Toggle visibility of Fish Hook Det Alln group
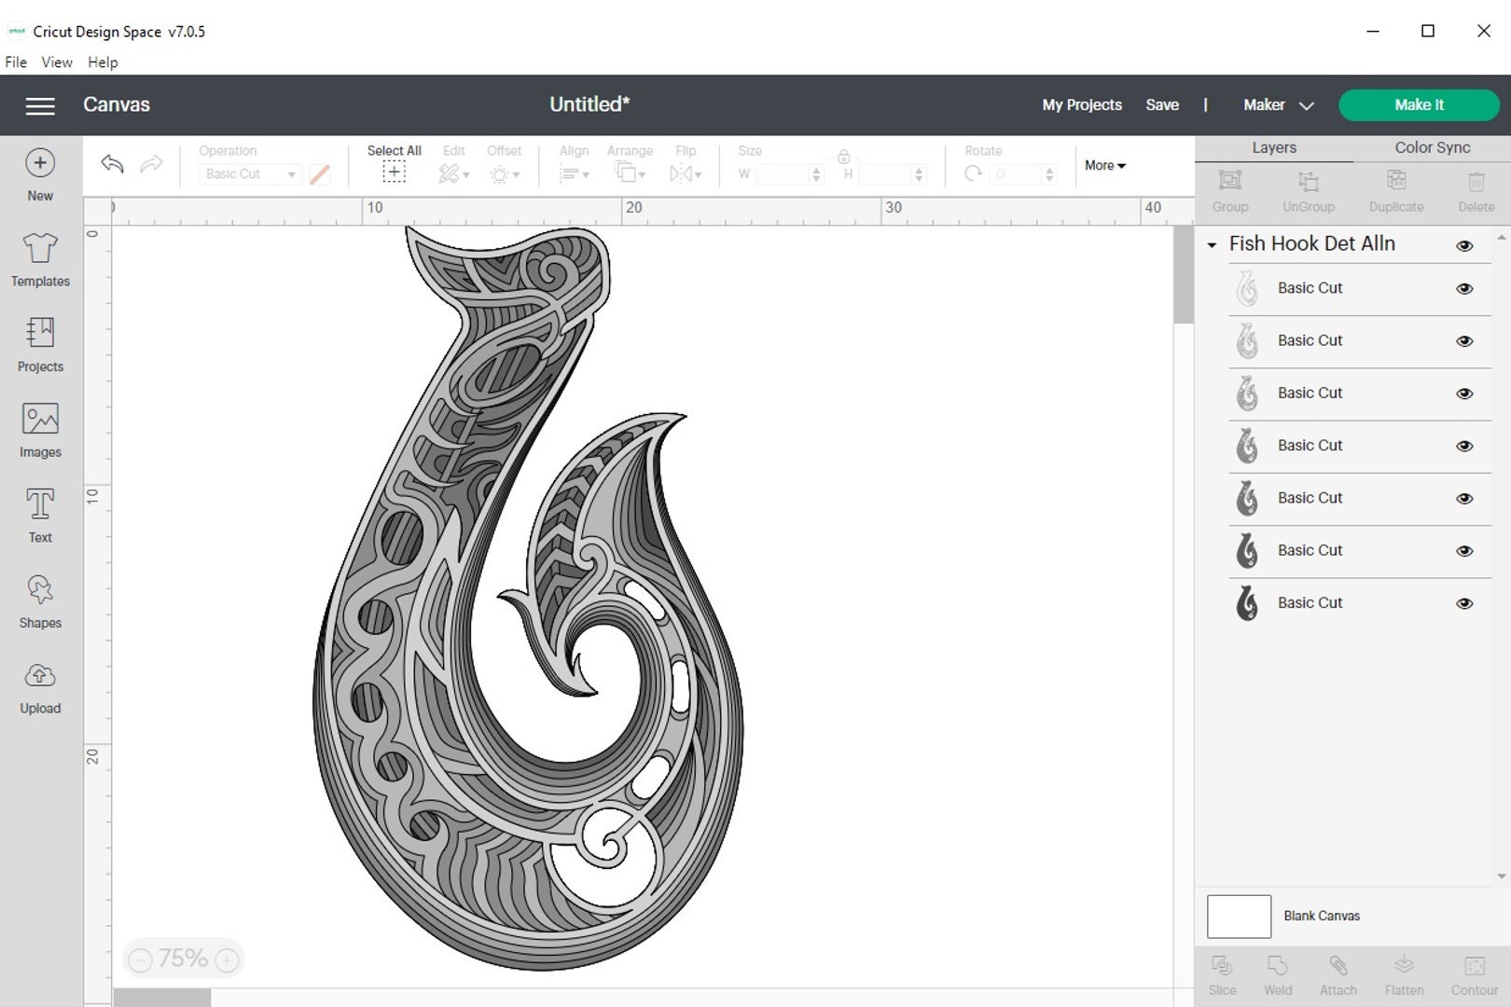The height and width of the screenshot is (1007, 1511). tap(1464, 244)
